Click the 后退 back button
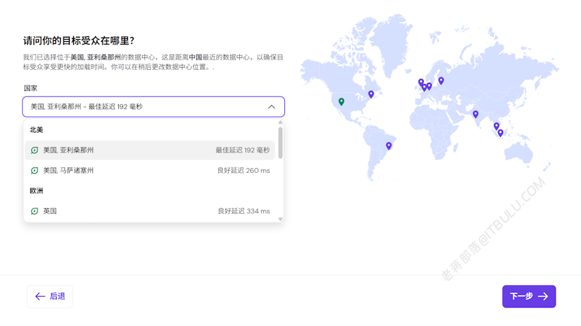This screenshot has height=326, width=581. [50, 297]
